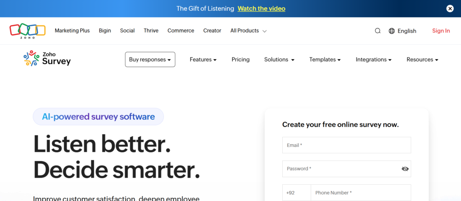The image size is (461, 201).
Task: Focus the Email input field
Action: (x=346, y=145)
